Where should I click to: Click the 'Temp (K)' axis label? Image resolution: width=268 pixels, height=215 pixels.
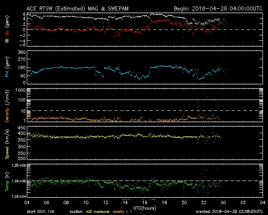[7, 181]
